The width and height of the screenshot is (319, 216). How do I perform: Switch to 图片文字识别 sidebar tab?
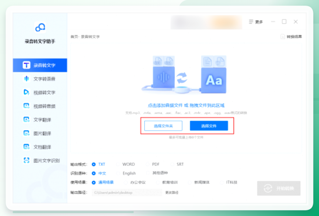[40, 160]
